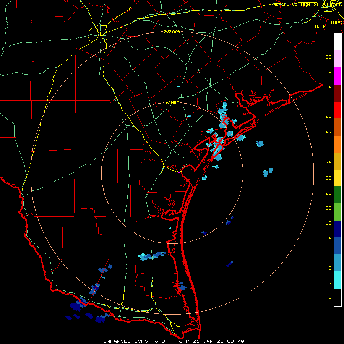Click the '21 JAN 26' date stamp
The width and height of the screenshot is (344, 344).
click(209, 341)
